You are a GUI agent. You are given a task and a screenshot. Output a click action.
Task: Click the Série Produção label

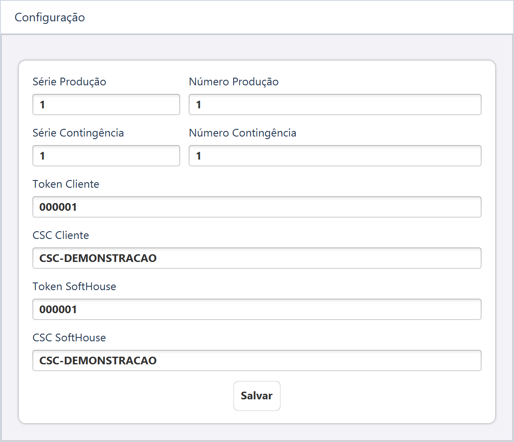coord(69,81)
